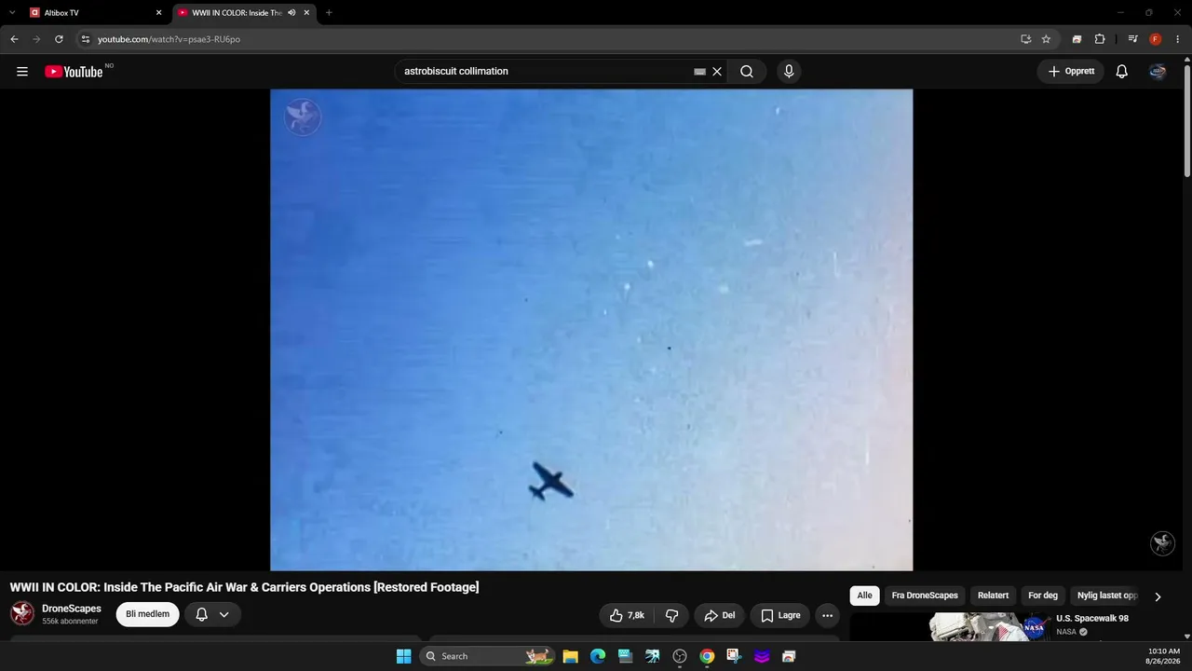The image size is (1192, 671).
Task: Click the Del share button
Action: click(x=720, y=615)
